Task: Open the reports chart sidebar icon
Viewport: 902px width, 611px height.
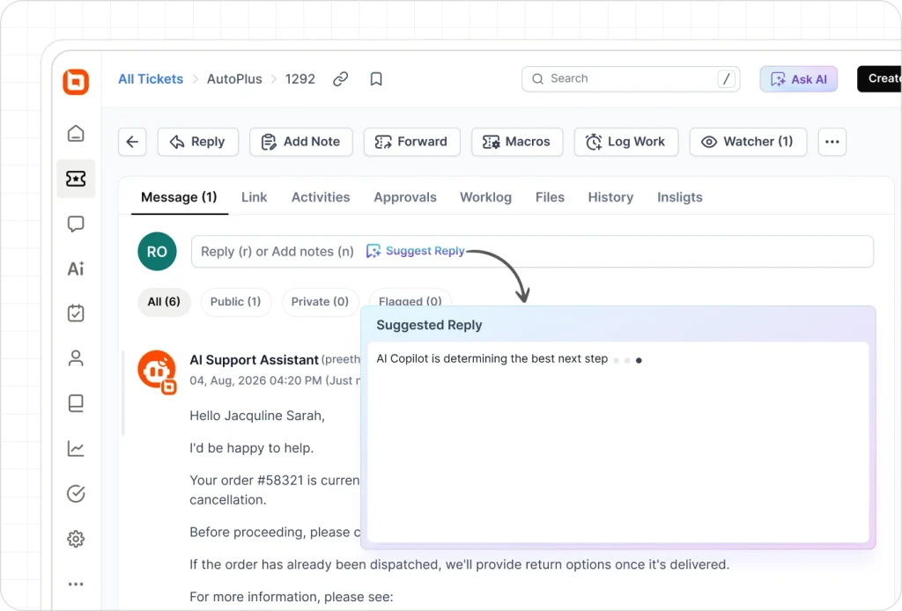Action: tap(76, 448)
